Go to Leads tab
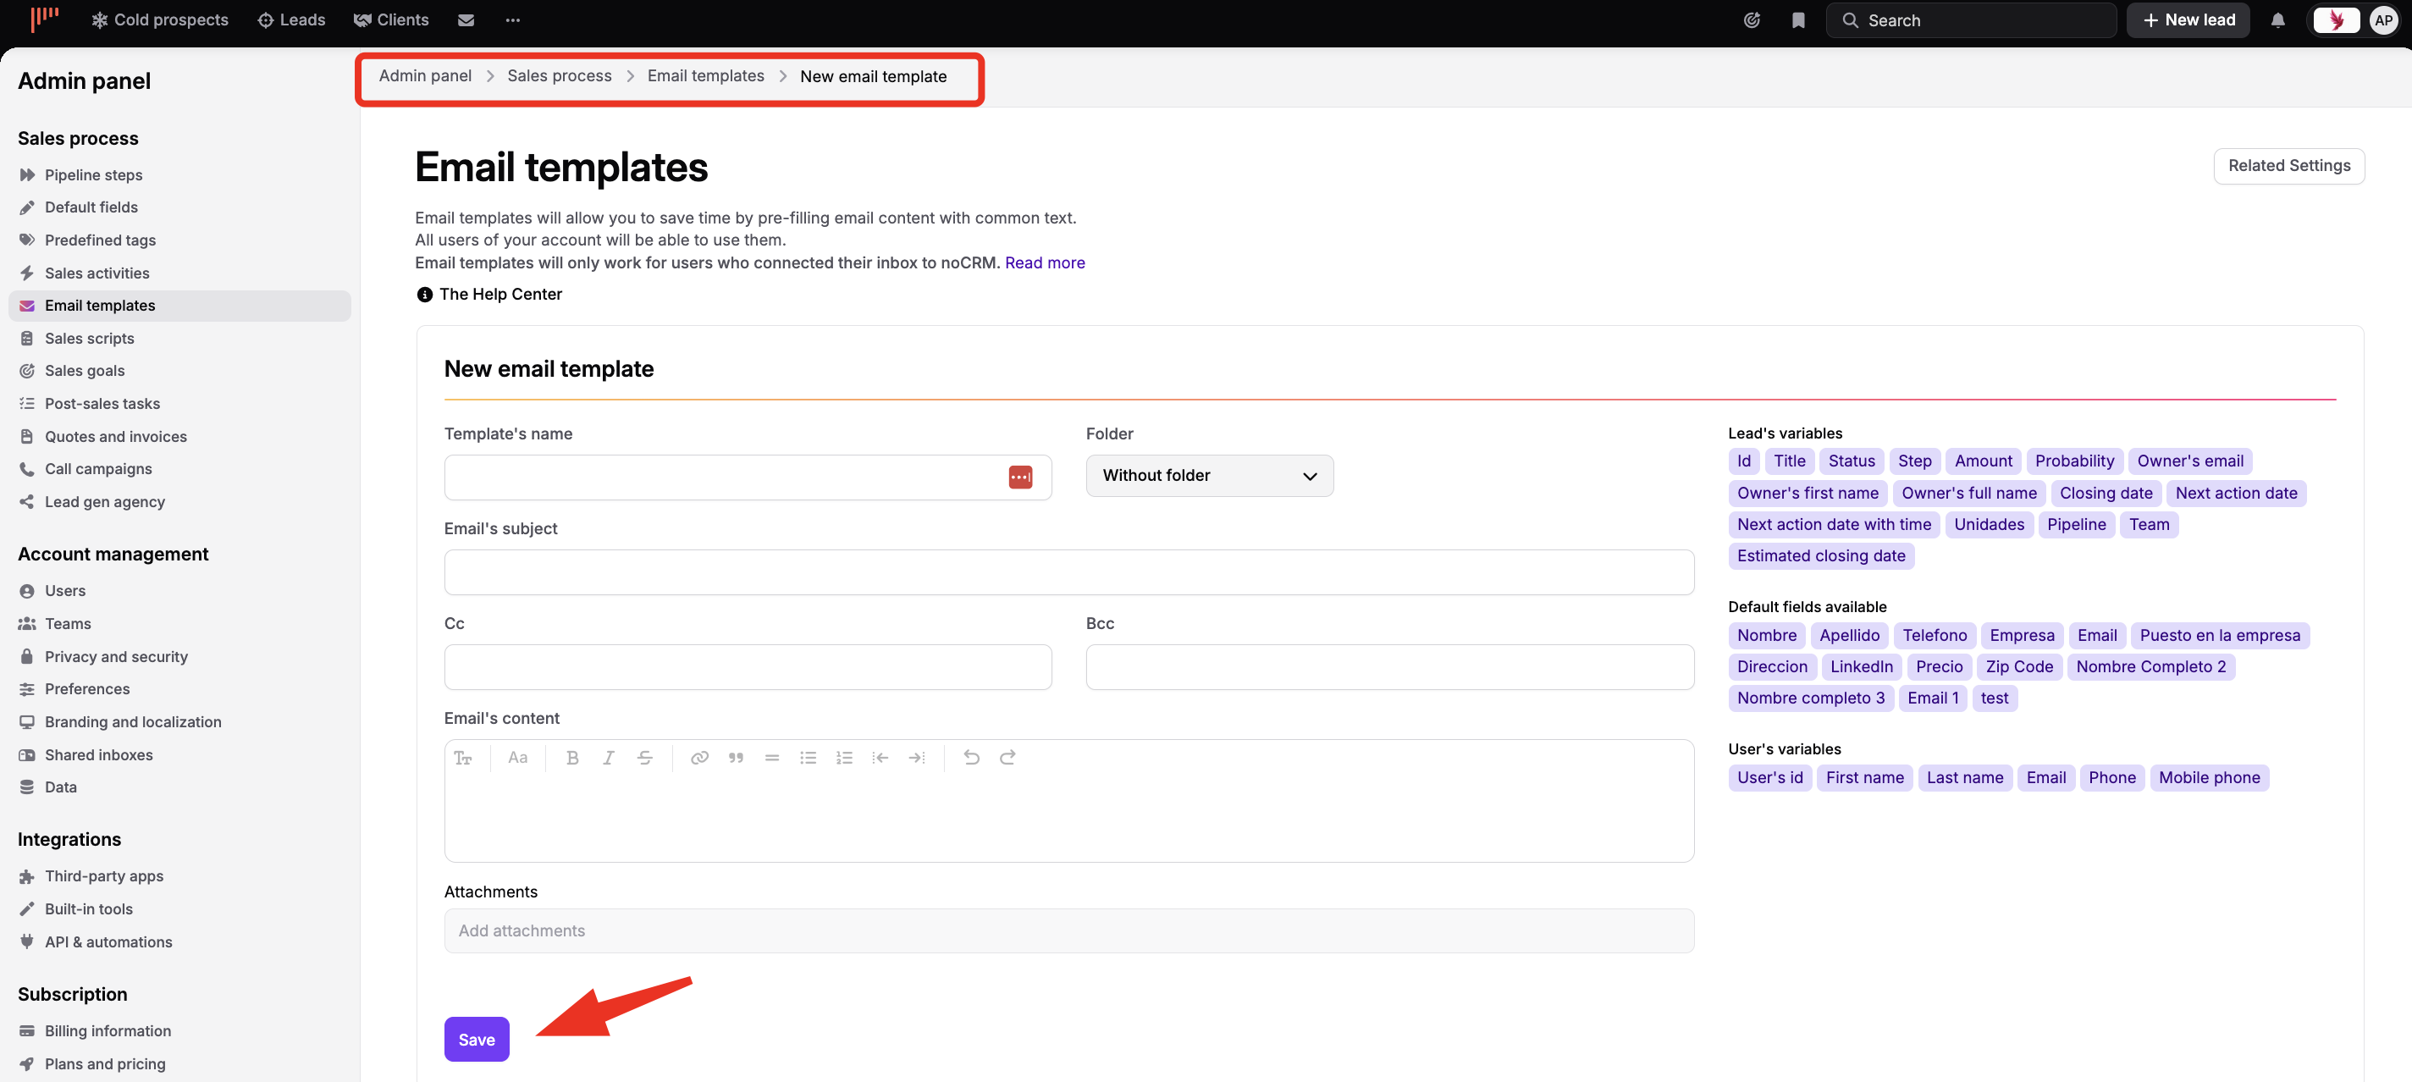Viewport: 2412px width, 1082px height. pyautogui.click(x=291, y=19)
